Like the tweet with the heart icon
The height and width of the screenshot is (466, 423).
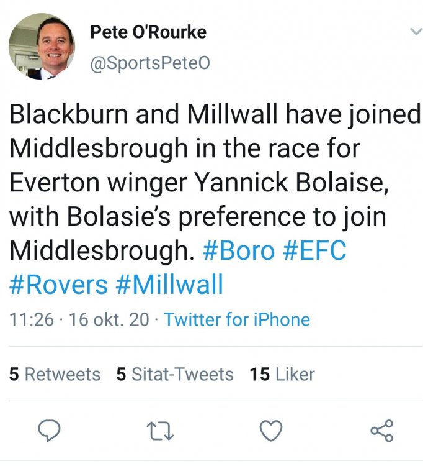(x=270, y=429)
